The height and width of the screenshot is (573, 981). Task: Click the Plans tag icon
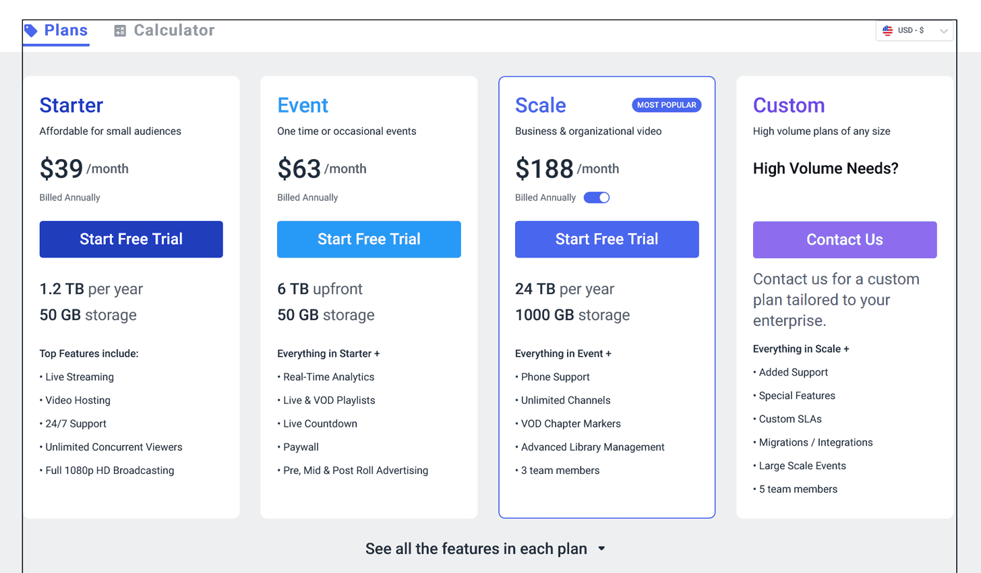30,30
